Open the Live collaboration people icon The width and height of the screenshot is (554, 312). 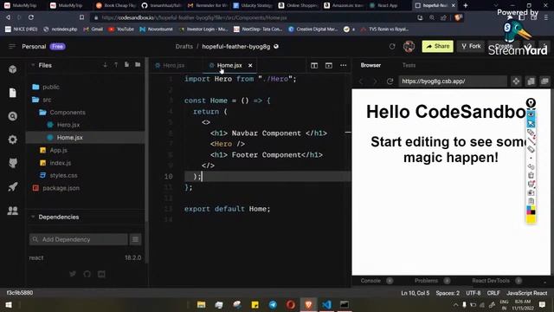click(x=13, y=211)
